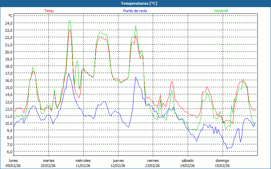Click the 15,0 value on the temperature axis
Viewport: 271px width, 169px height.
coord(8,87)
